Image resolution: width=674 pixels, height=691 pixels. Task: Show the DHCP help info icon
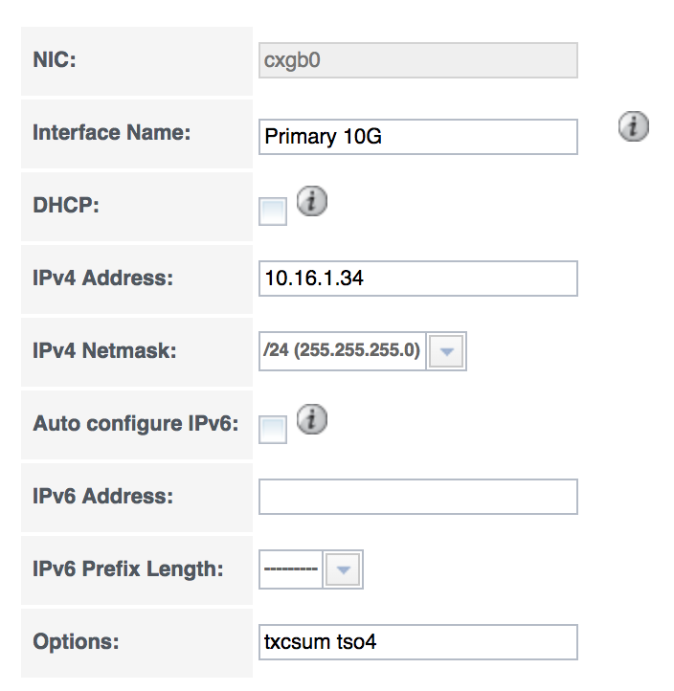[312, 201]
